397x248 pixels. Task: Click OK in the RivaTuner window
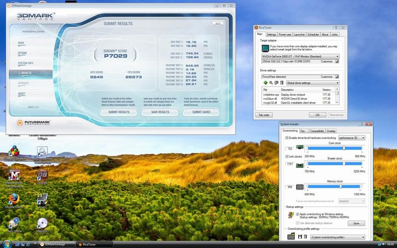[x=318, y=115]
